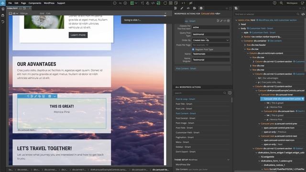Image resolution: width=306 pixels, height=172 pixels.
Task: Open the LG device size dropdown
Action: pyautogui.click(x=14, y=13)
